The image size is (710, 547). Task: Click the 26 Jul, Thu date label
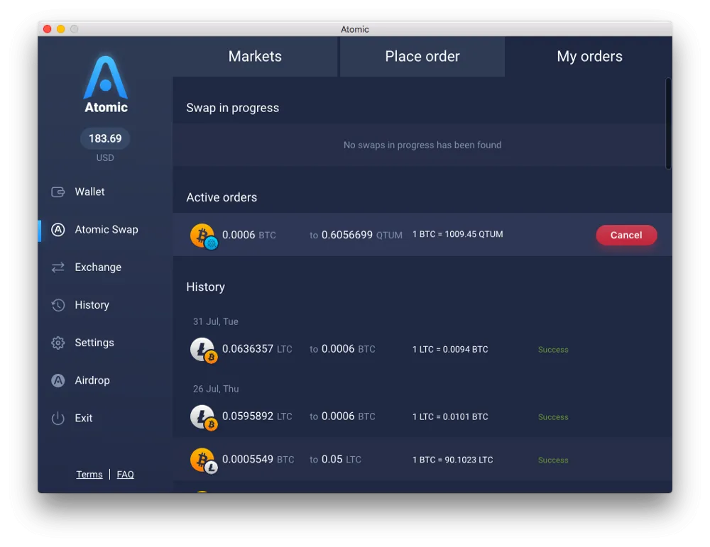(216, 389)
